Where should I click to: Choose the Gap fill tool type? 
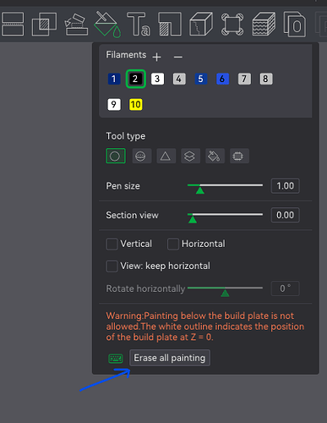238,156
